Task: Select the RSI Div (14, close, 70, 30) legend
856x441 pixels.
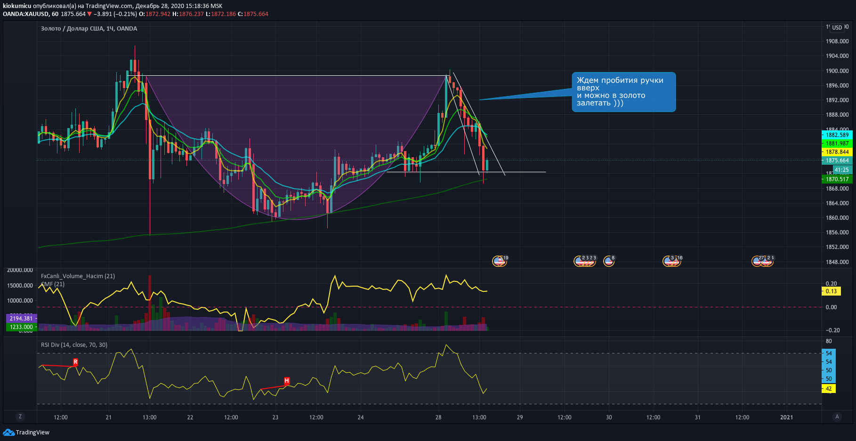Action: (x=74, y=345)
